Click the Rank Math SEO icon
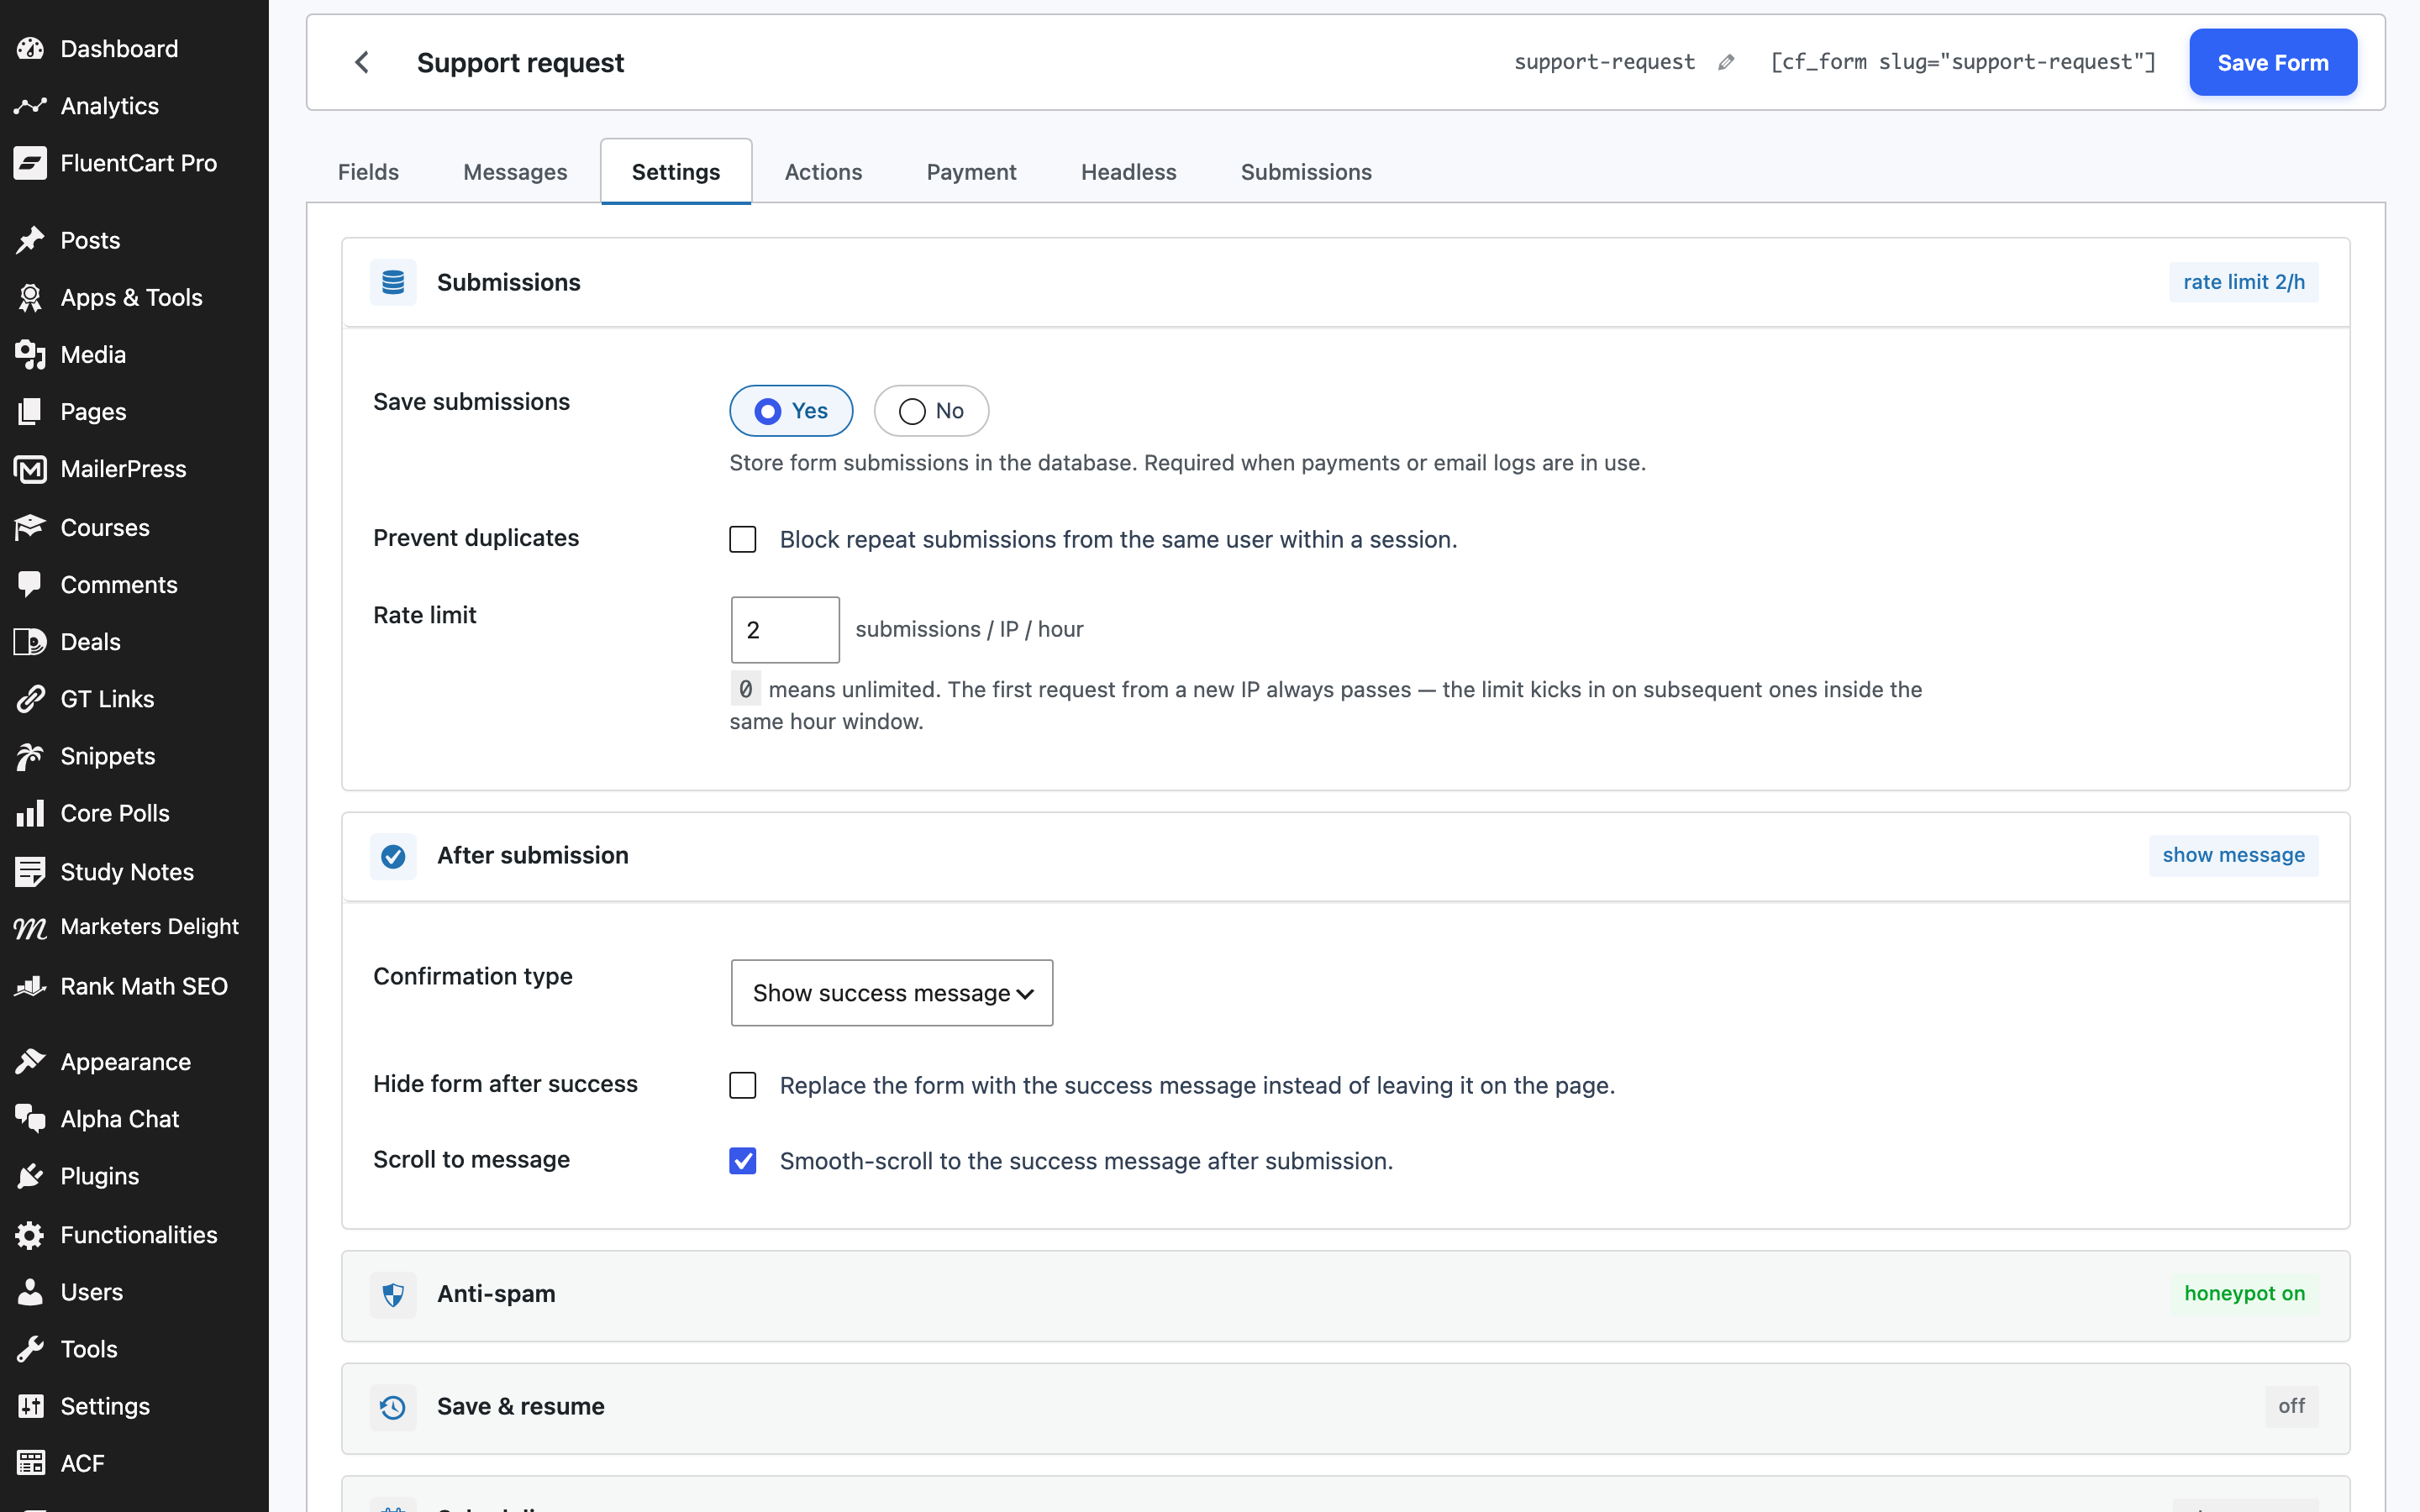Screen dimensions: 2420x1512 30,986
